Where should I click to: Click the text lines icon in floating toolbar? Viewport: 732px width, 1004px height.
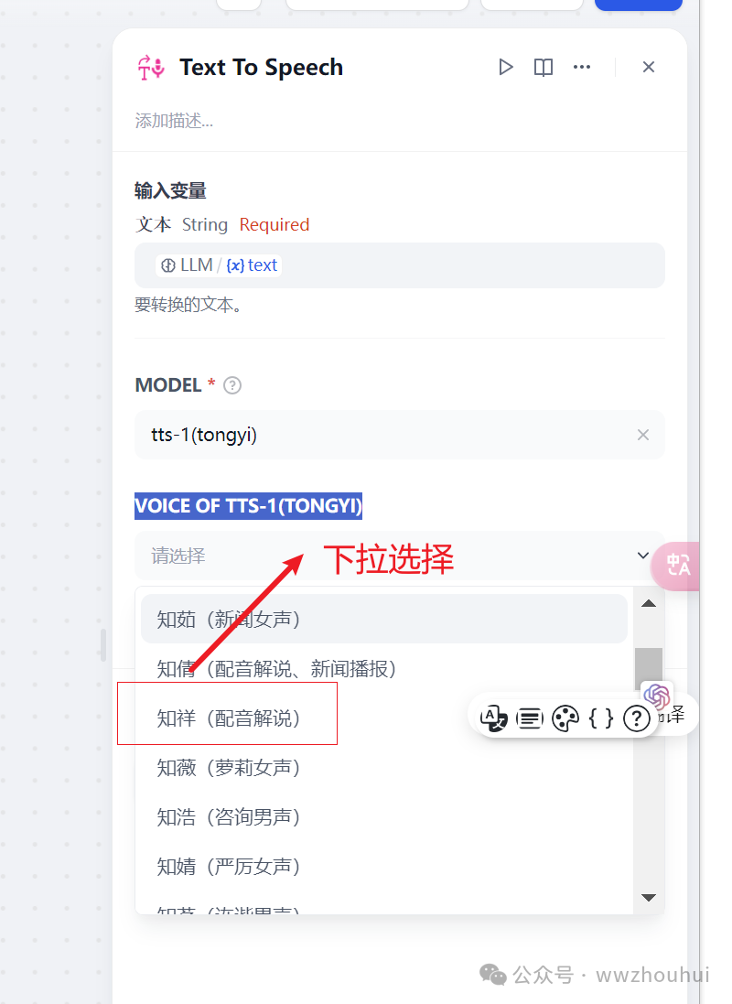530,718
